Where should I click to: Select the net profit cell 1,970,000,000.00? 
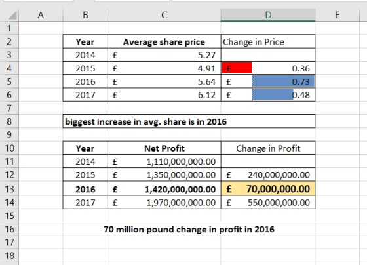pyautogui.click(x=164, y=203)
